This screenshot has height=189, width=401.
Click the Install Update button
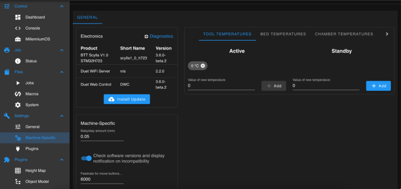coord(127,99)
